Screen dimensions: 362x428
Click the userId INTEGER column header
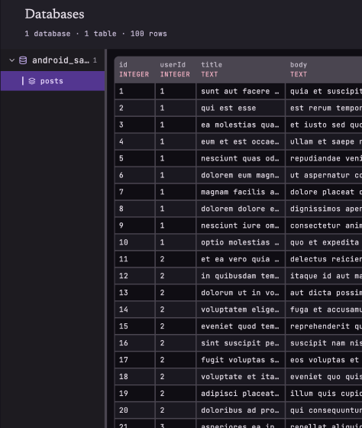click(176, 70)
